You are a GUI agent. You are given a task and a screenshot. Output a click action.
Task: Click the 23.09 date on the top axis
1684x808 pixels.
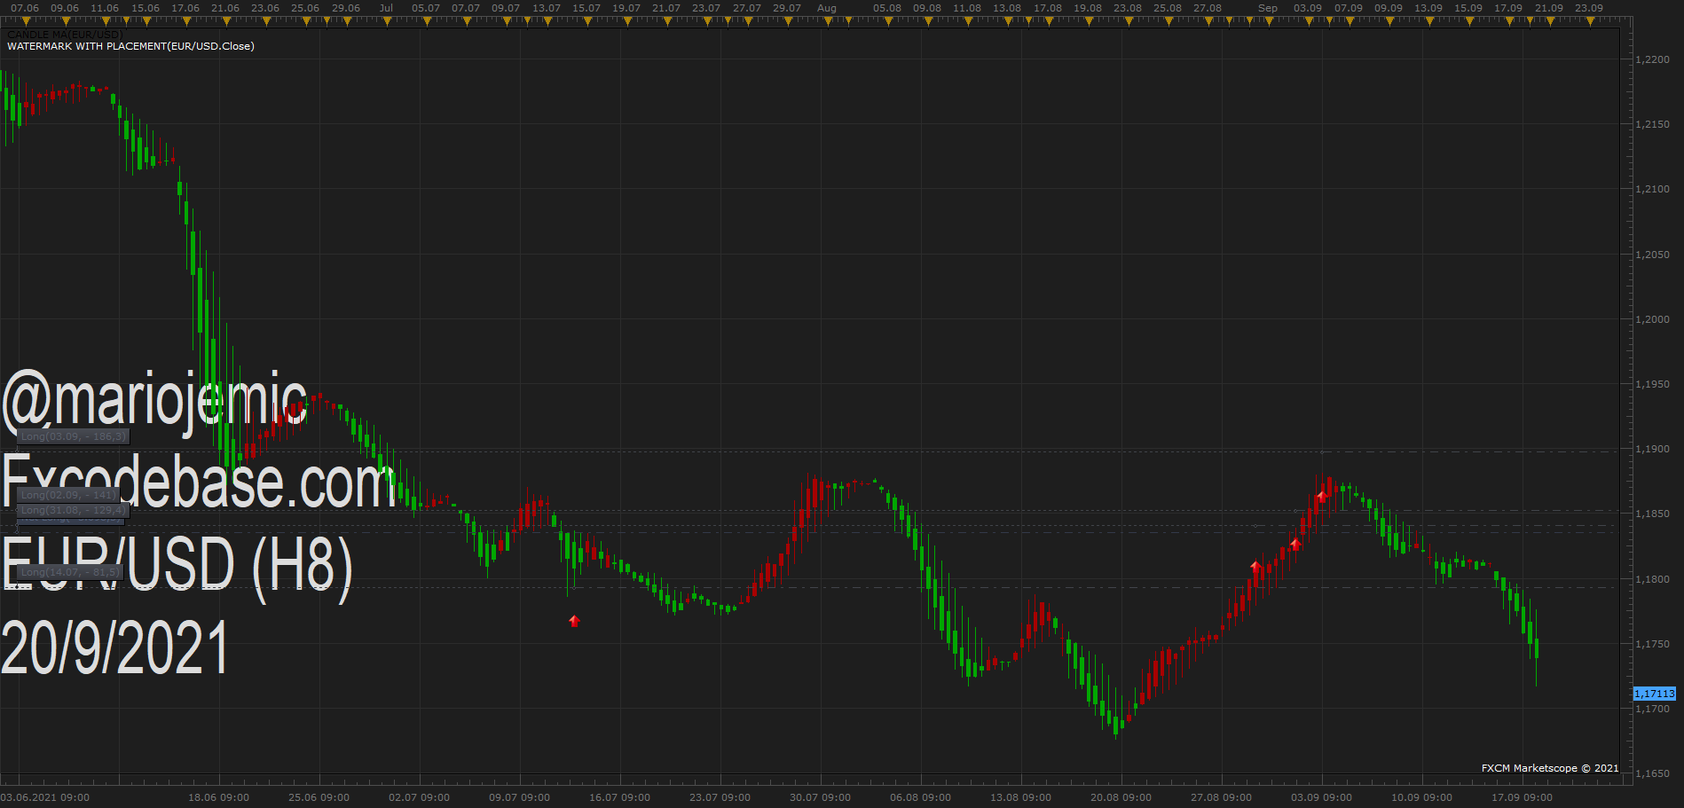click(x=1589, y=8)
